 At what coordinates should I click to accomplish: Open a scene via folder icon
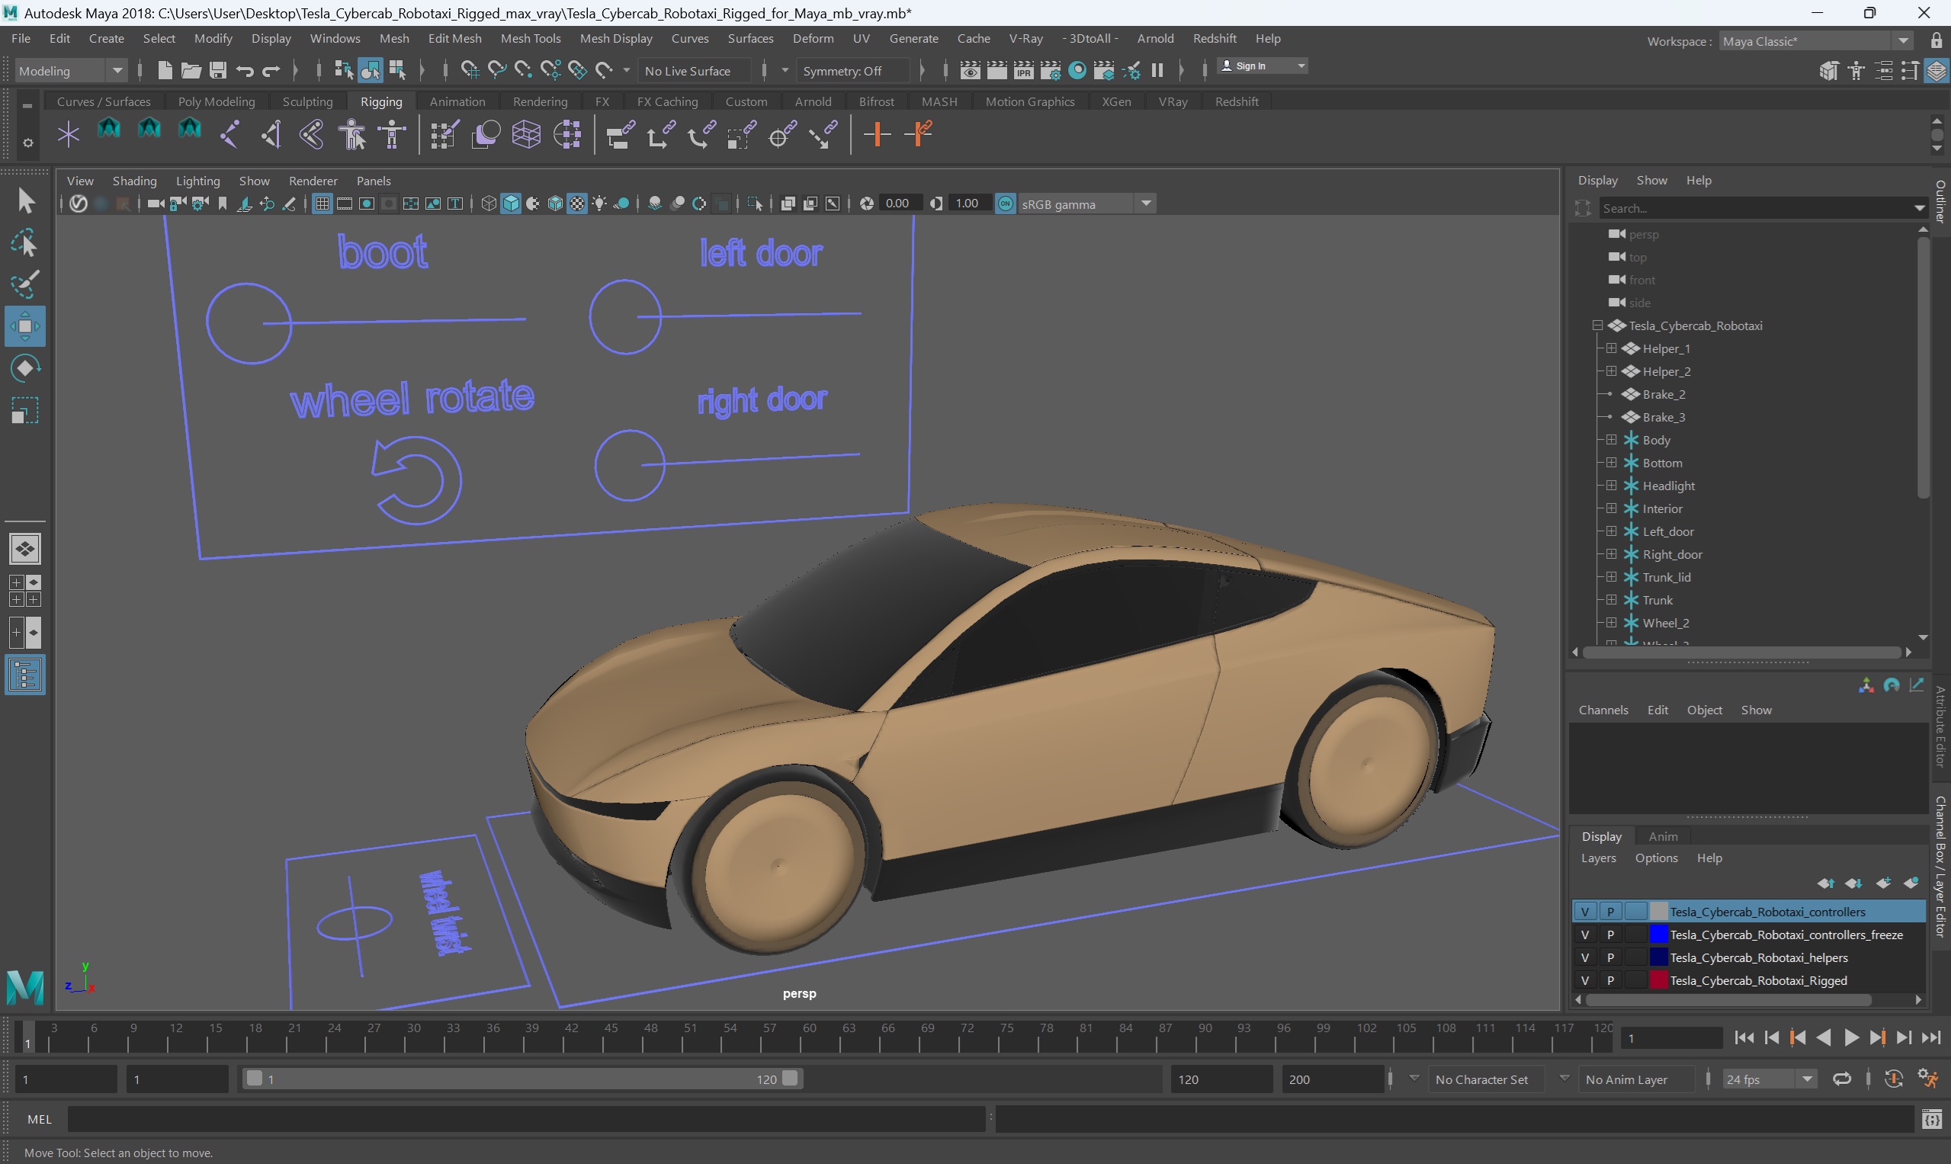click(191, 71)
